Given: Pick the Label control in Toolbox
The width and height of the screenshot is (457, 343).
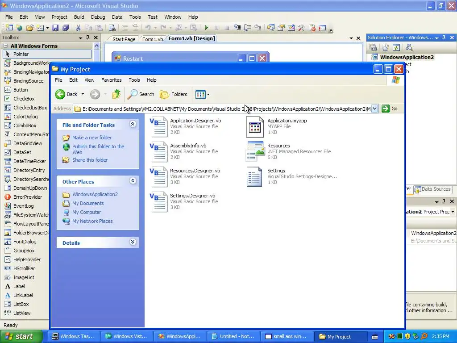Looking at the screenshot, I should [19, 286].
